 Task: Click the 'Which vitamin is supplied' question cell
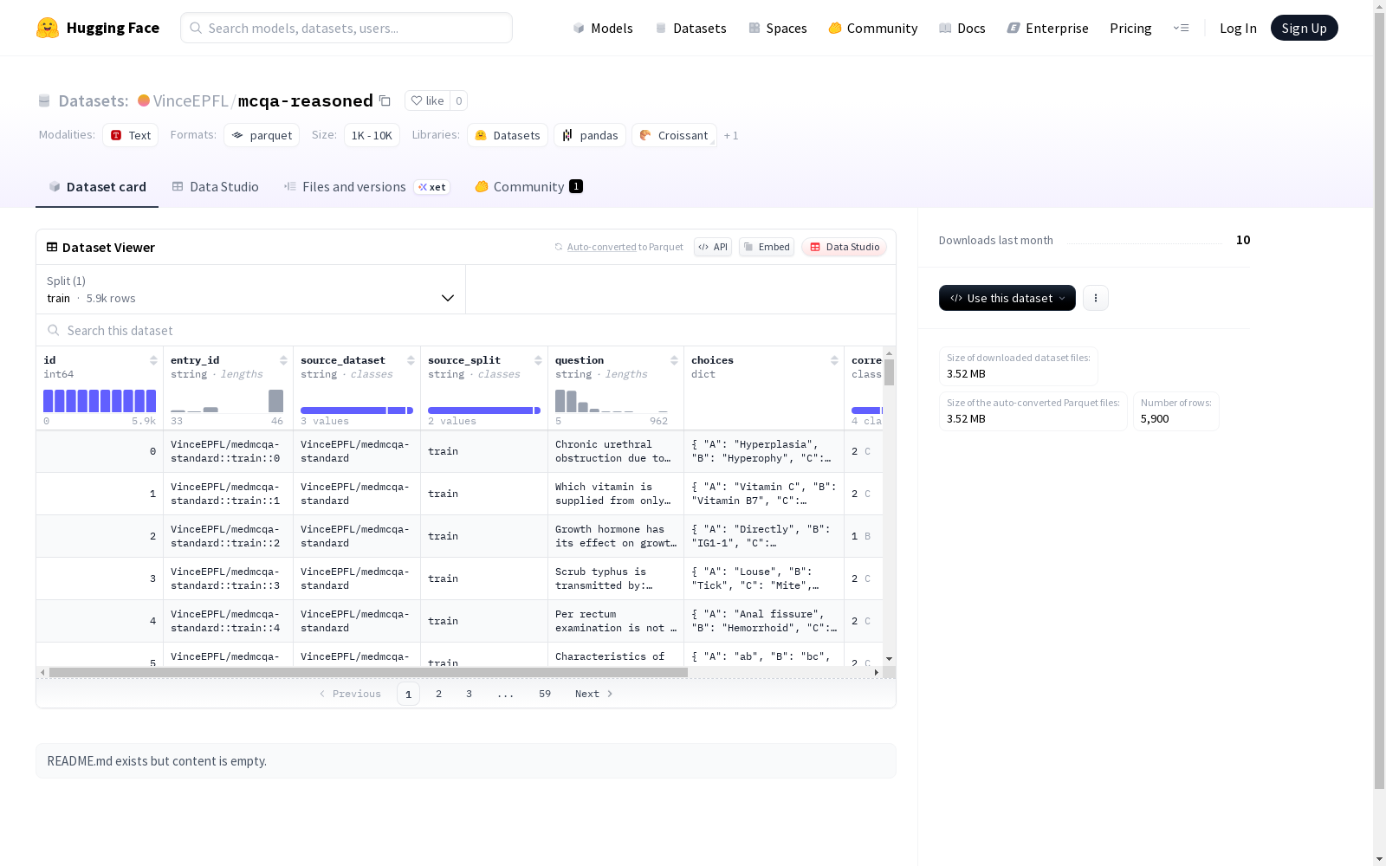tap(616, 494)
